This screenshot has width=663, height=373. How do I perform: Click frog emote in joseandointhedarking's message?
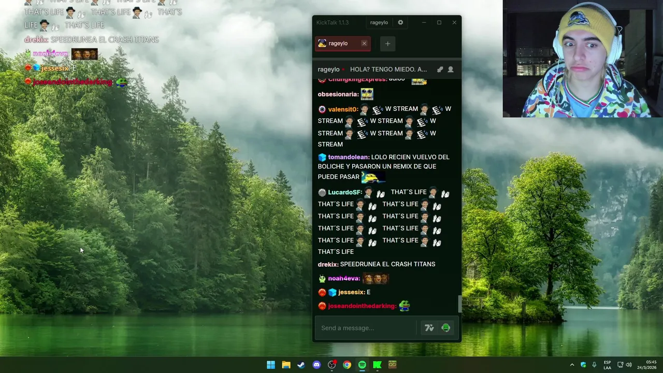click(404, 306)
